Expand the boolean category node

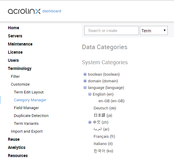click(x=85, y=74)
